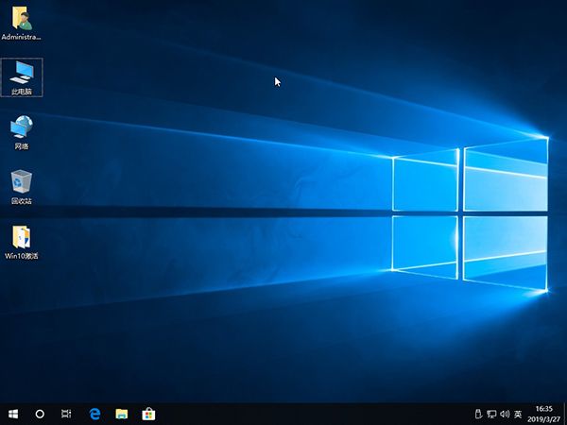Open the clock showing 16:35

tap(544, 414)
